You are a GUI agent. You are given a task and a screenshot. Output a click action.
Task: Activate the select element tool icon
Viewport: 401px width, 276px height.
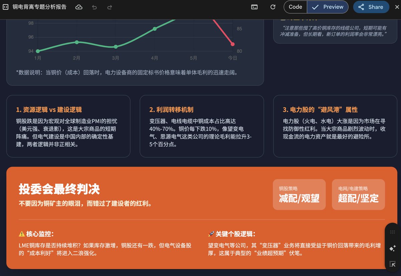pyautogui.click(x=393, y=264)
